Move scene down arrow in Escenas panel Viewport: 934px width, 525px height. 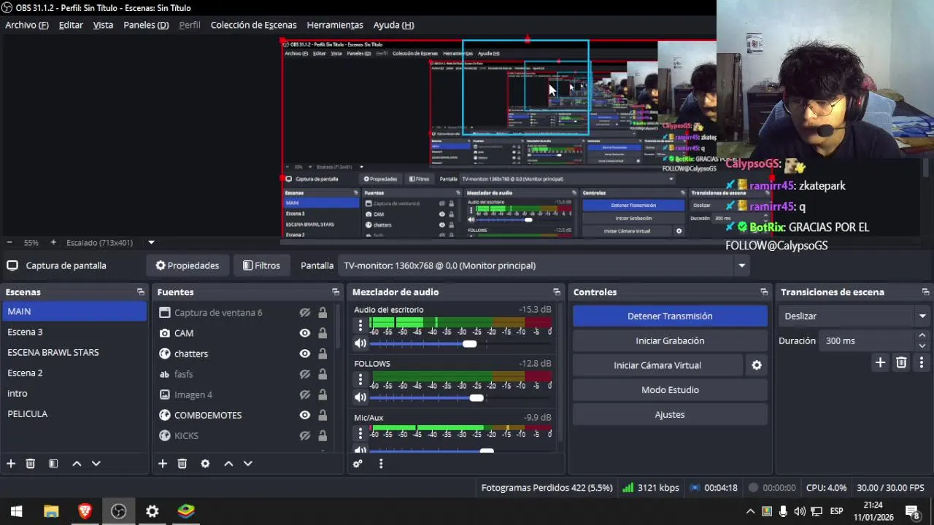pyautogui.click(x=96, y=464)
